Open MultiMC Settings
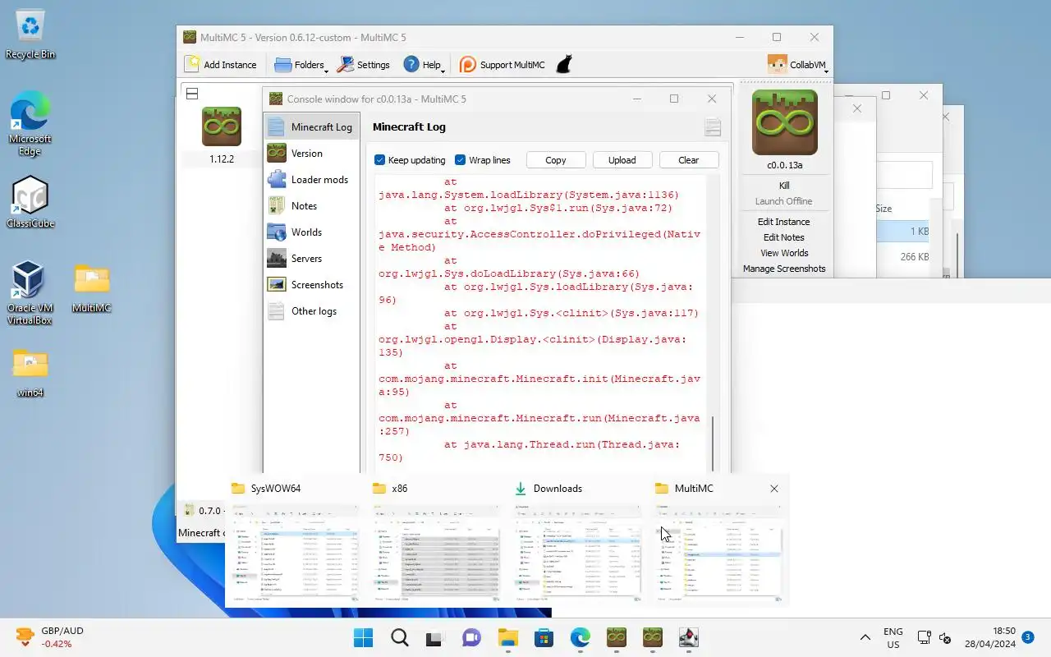Viewport: 1051px width, 657px height. pos(364,64)
